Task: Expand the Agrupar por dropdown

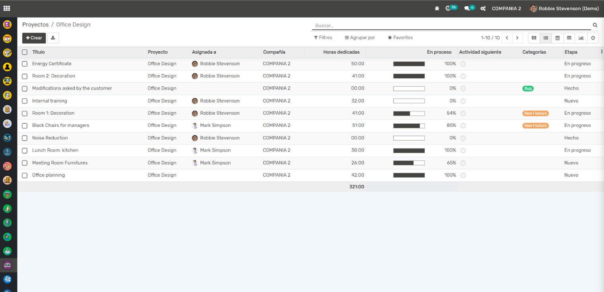Action: tap(360, 37)
